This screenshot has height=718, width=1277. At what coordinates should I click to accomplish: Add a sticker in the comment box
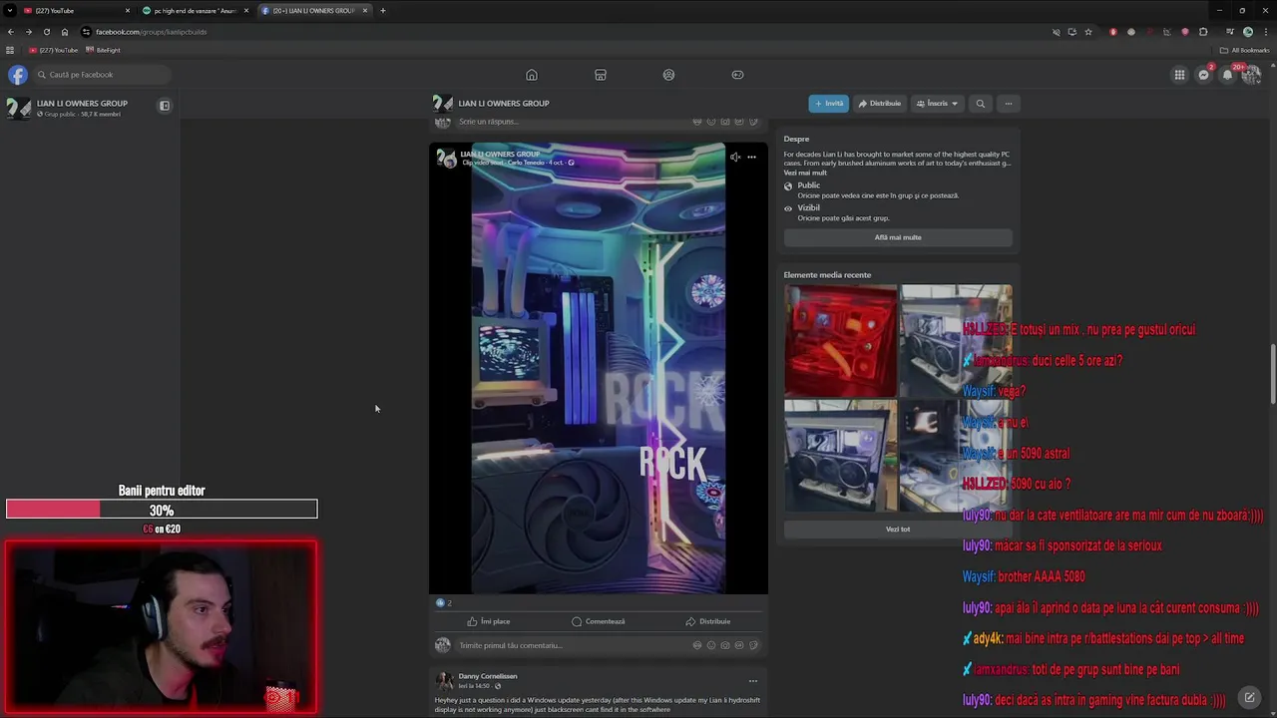753,645
